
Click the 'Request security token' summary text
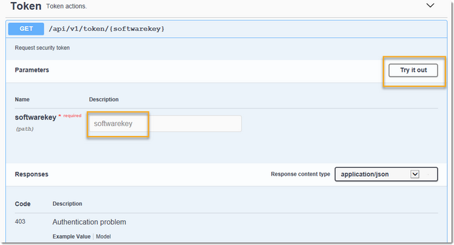pos(42,48)
